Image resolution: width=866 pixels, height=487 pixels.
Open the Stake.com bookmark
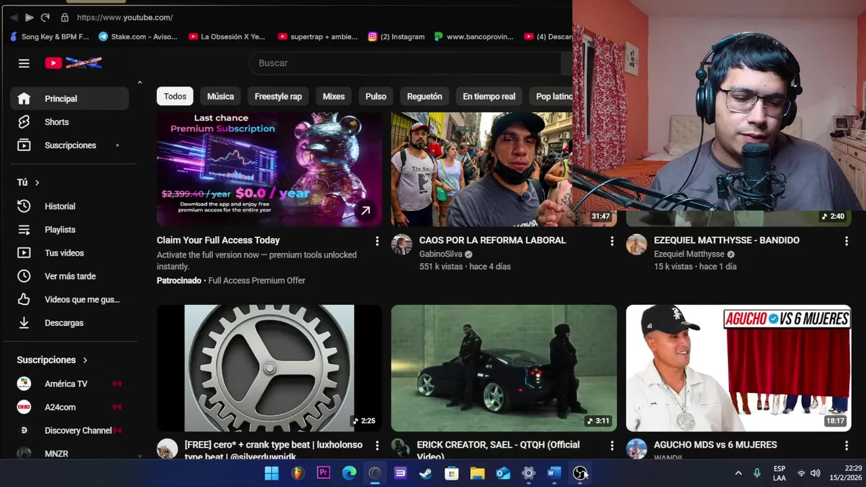click(x=137, y=37)
